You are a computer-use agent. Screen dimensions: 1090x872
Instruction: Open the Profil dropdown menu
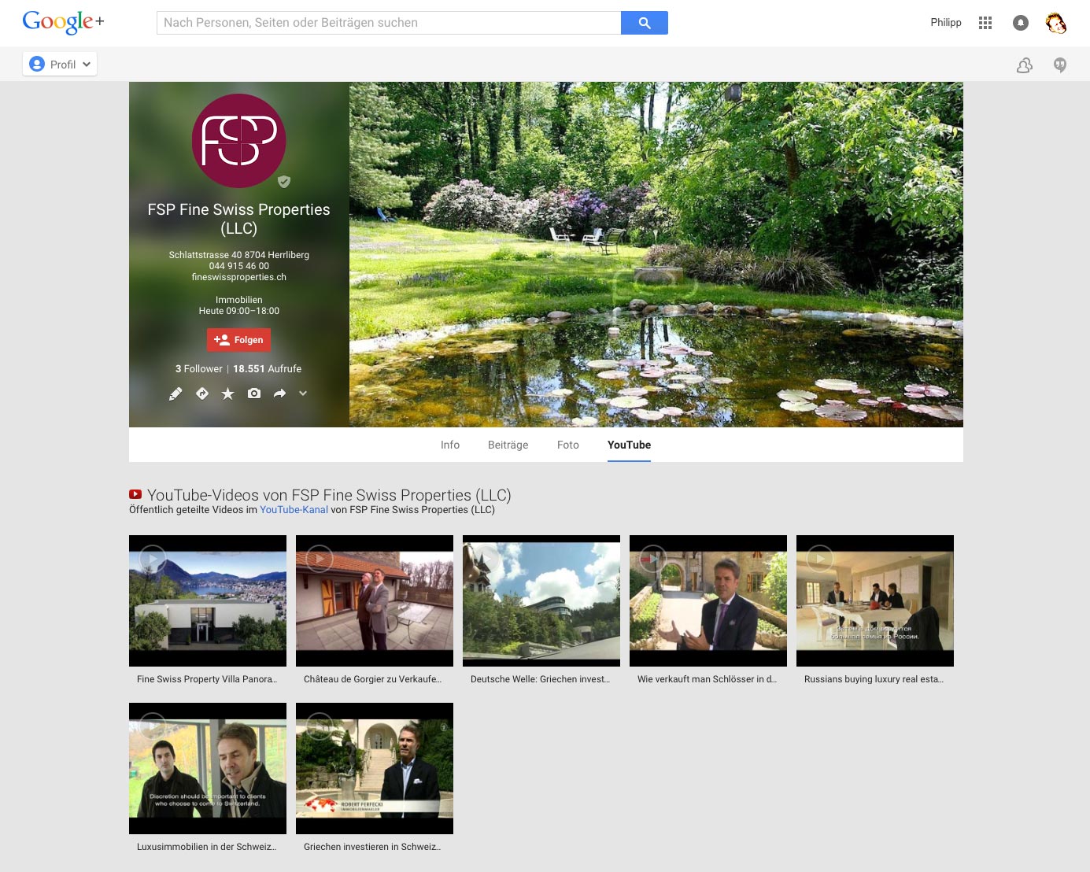click(x=60, y=65)
